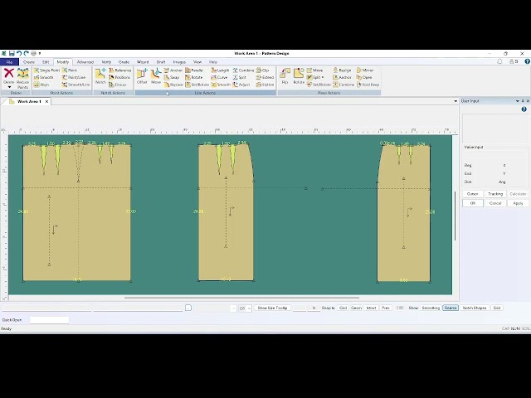Expand the Delete dropdown arrow
531x398 pixels.
(x=9, y=87)
